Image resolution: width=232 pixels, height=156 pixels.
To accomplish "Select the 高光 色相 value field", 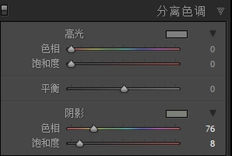I will 212,49.
